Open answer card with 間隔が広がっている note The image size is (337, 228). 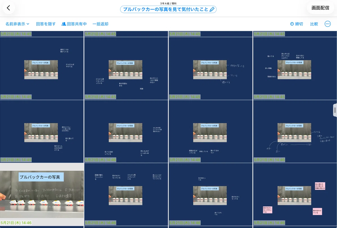(x=210, y=131)
